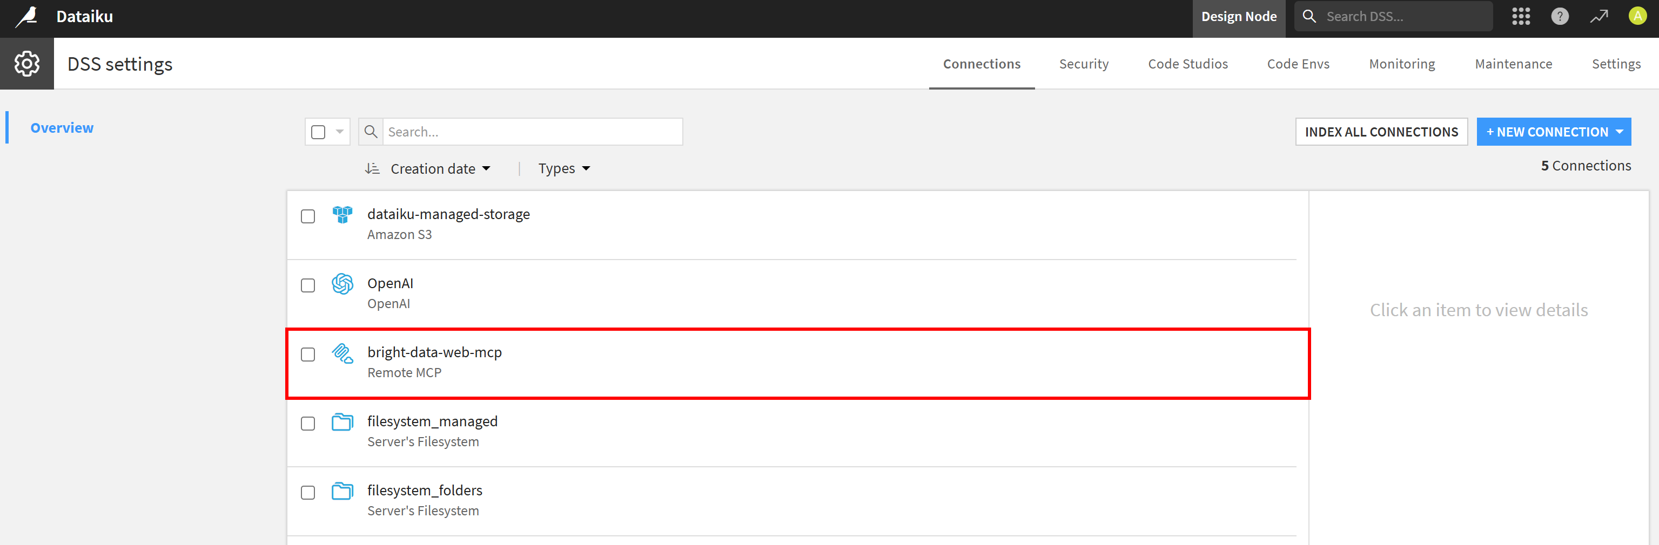Open the applications grid menu icon
This screenshot has width=1659, height=545.
1521,17
